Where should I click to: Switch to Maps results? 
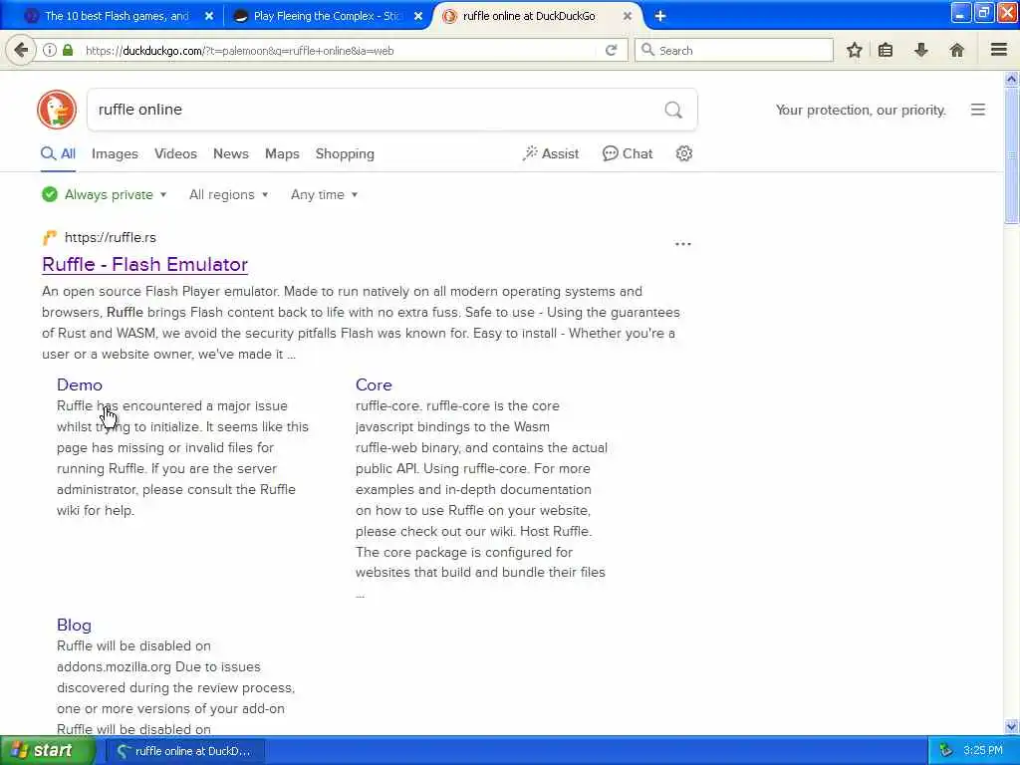tap(282, 153)
